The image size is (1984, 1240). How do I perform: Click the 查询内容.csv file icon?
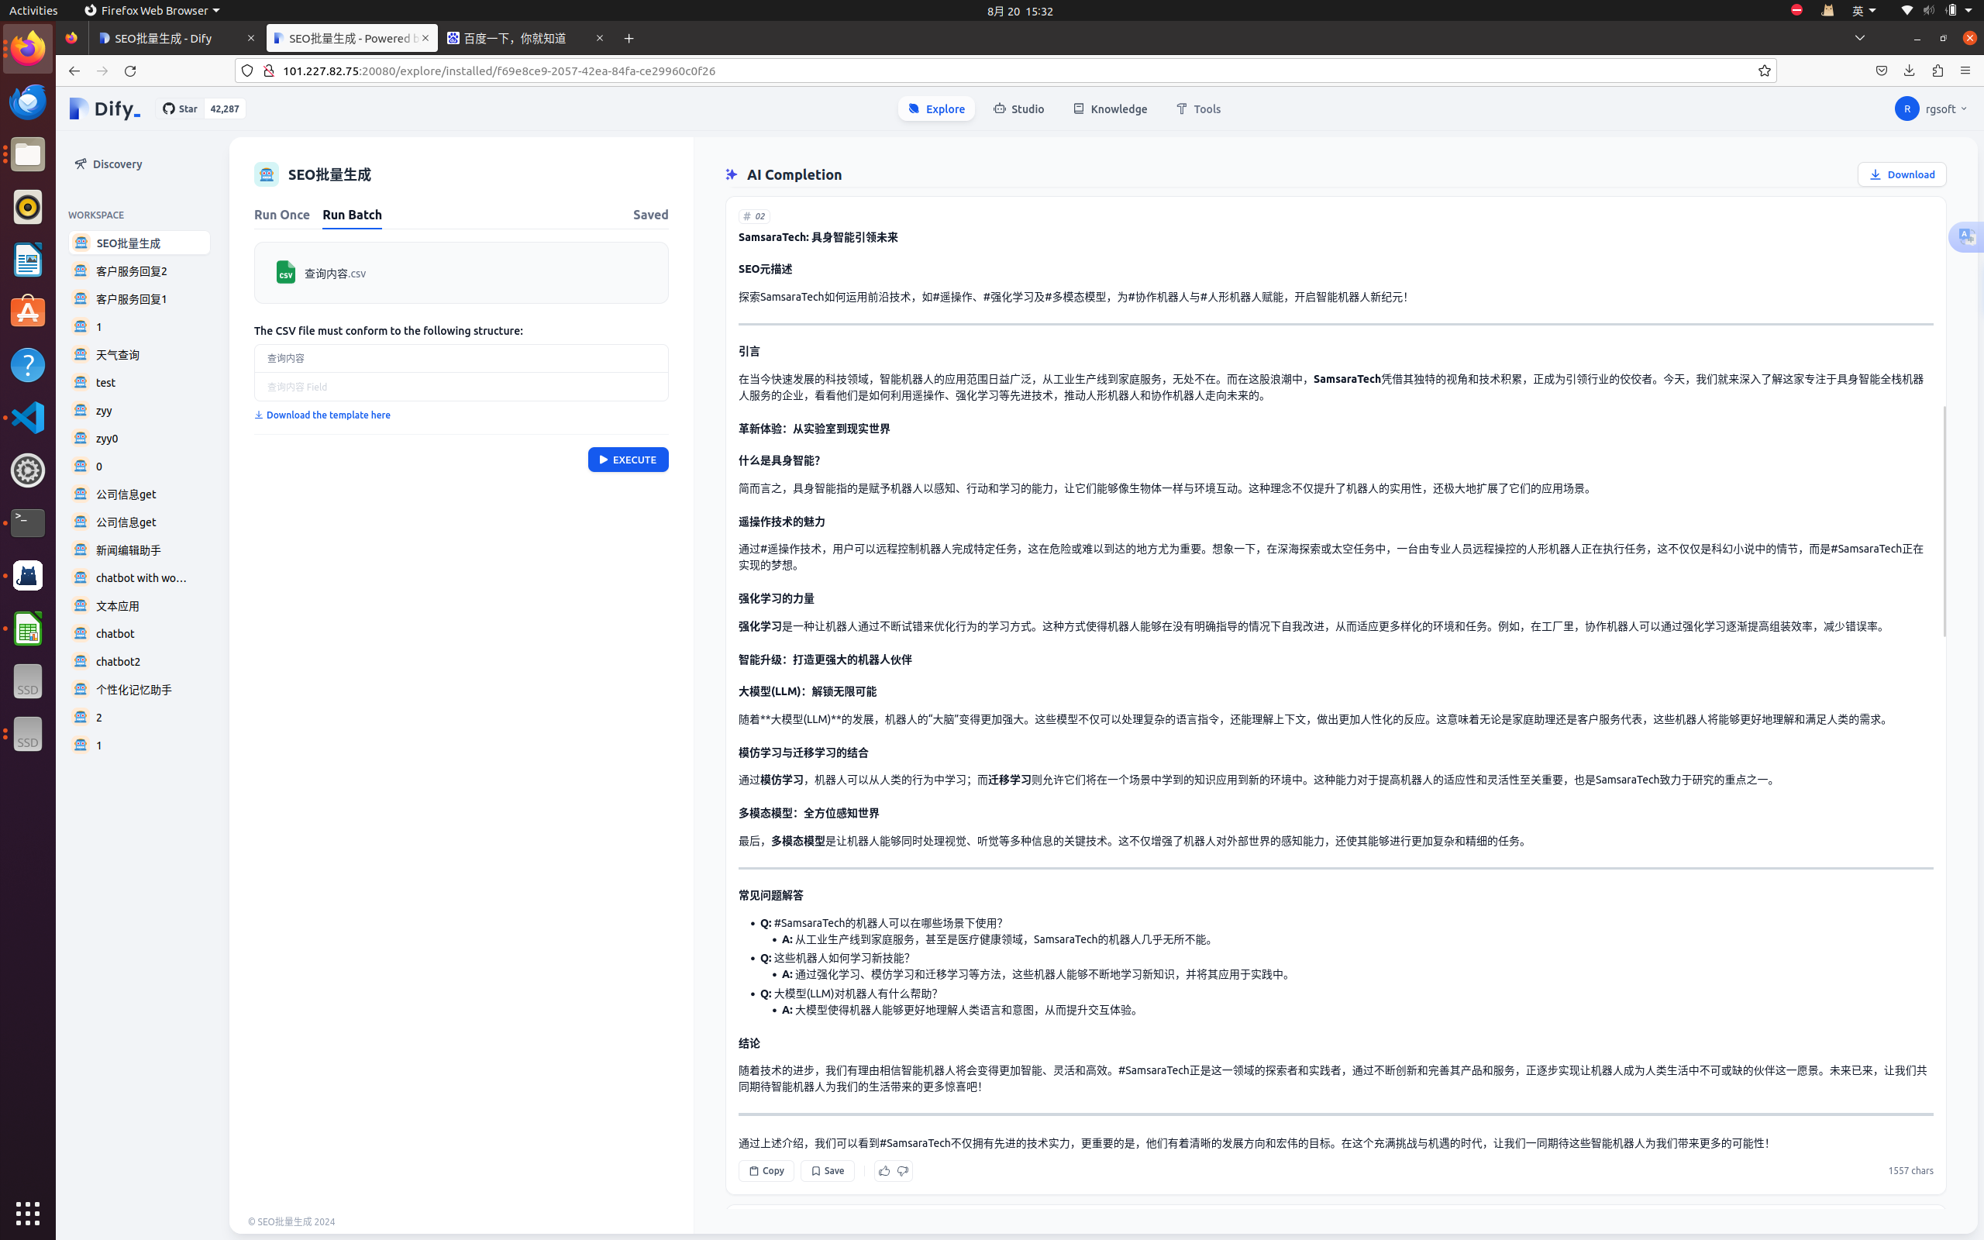pos(285,272)
